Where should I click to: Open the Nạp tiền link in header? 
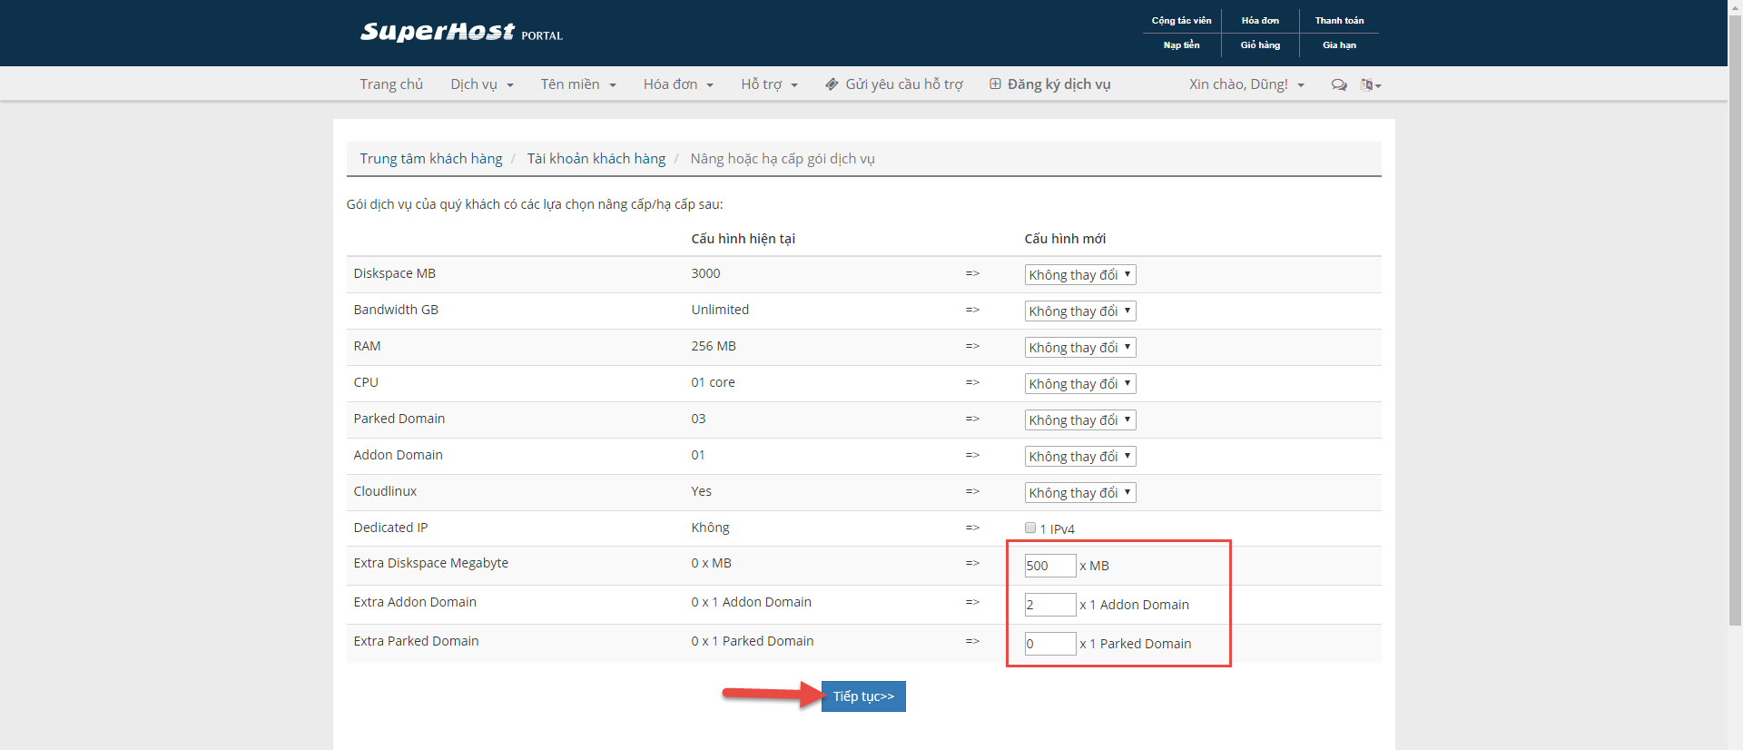(x=1181, y=45)
